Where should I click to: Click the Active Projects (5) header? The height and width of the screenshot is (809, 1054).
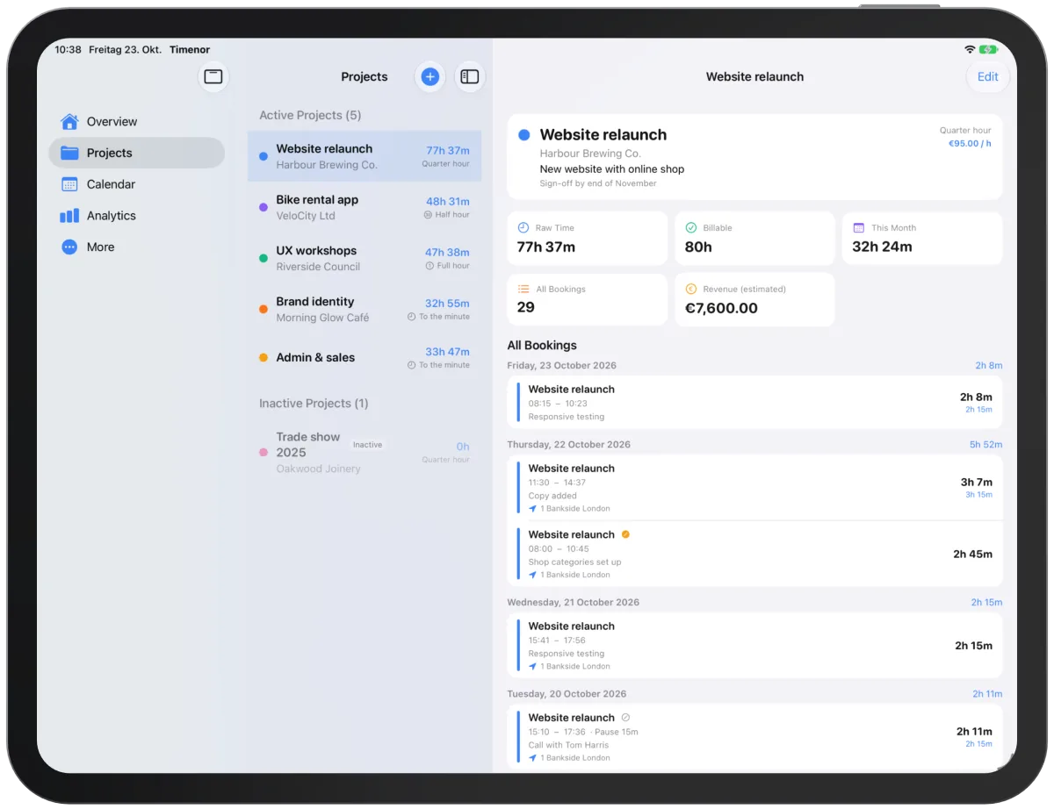coord(310,115)
